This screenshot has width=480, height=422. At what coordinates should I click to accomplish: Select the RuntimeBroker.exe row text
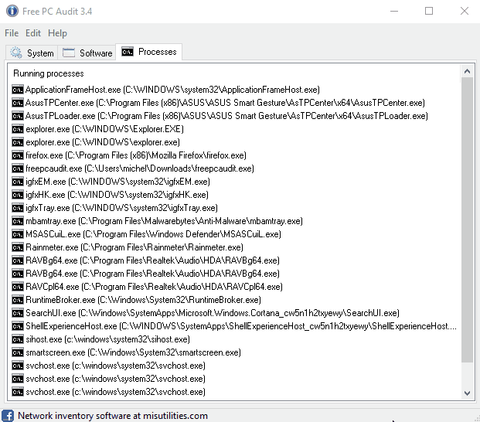[143, 300]
